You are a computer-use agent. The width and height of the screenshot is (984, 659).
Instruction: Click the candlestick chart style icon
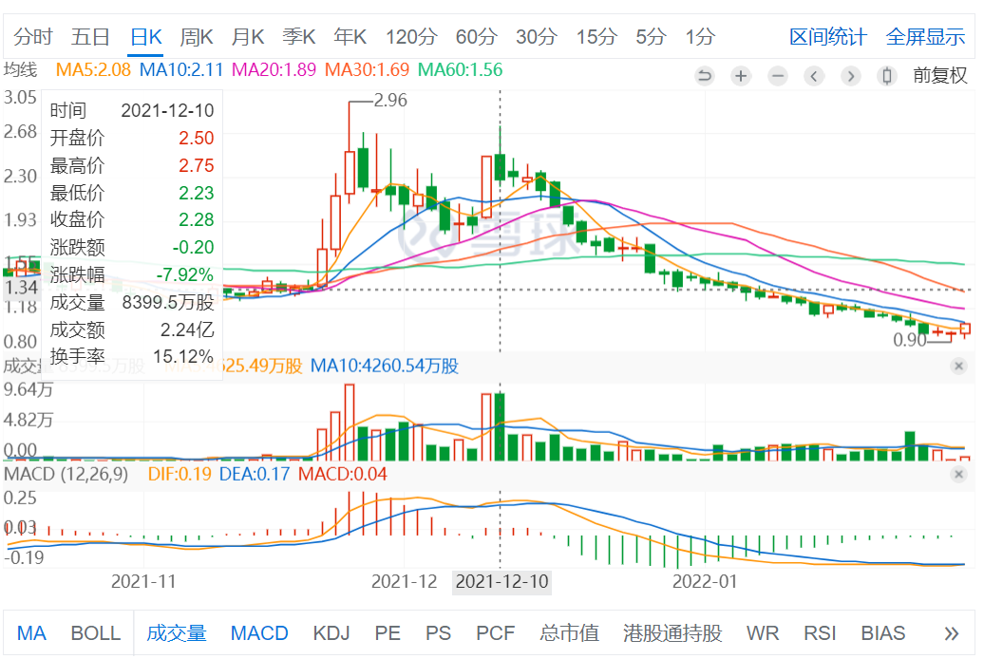click(887, 76)
